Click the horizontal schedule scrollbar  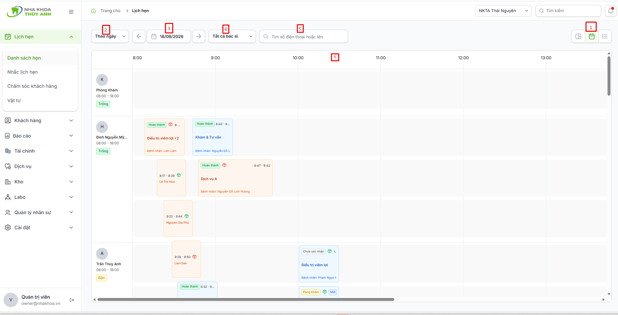click(x=246, y=299)
